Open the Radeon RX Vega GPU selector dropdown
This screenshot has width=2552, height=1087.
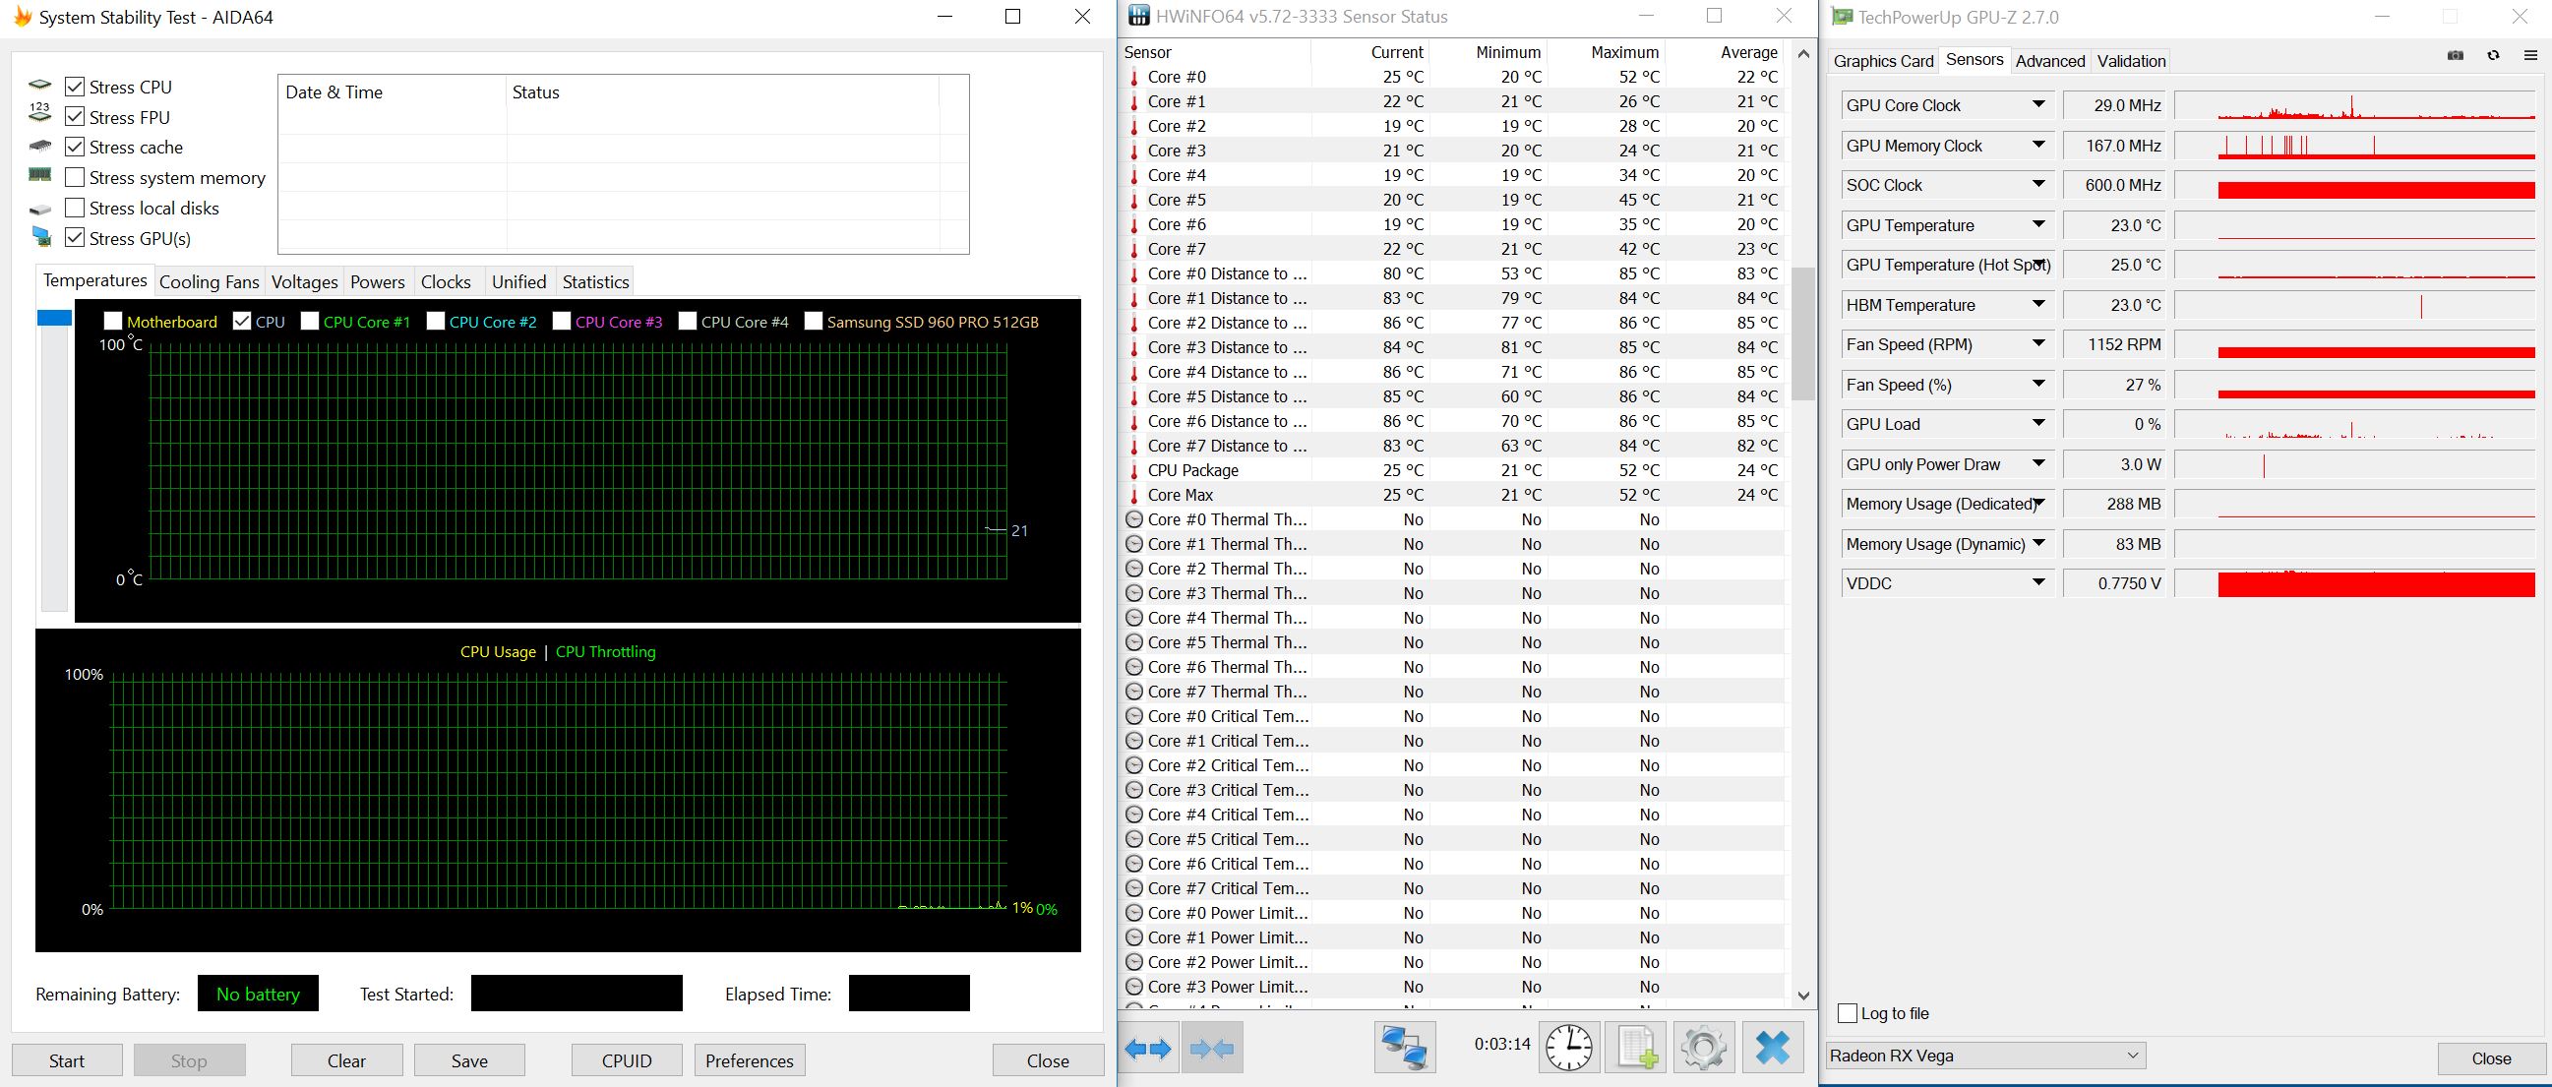click(x=1985, y=1056)
